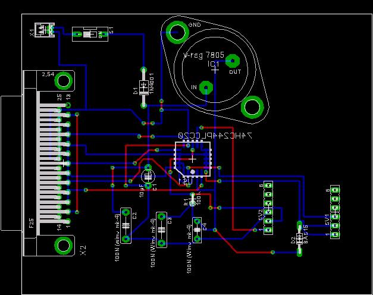Click the C4 name label
Screen dimensions: 373x295
pyautogui.click(x=204, y=226)
